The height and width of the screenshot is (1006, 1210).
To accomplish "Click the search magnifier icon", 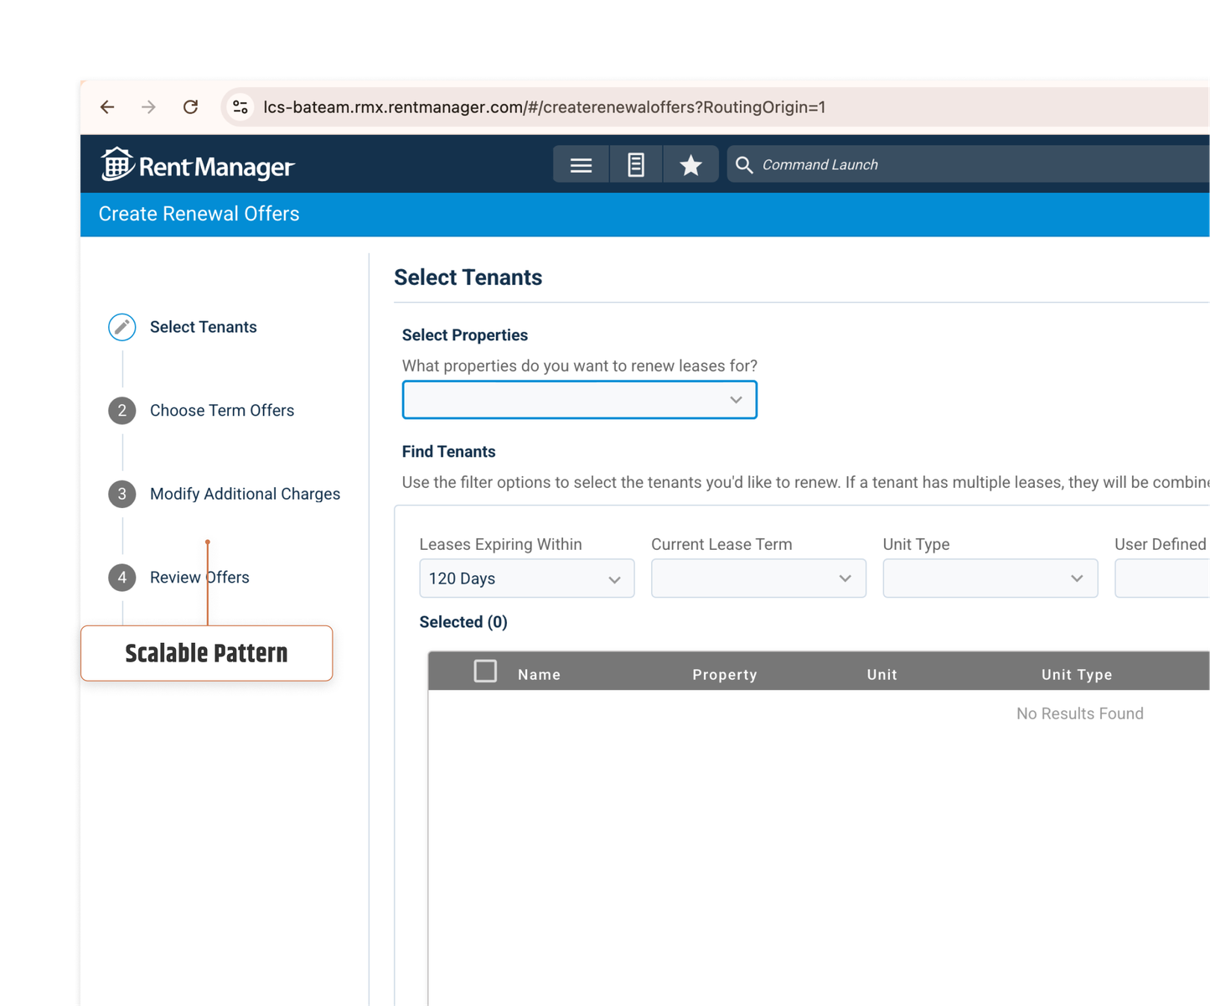I will point(744,165).
